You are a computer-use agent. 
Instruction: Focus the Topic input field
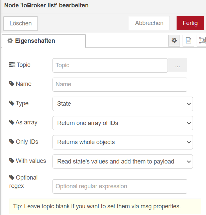point(110,66)
